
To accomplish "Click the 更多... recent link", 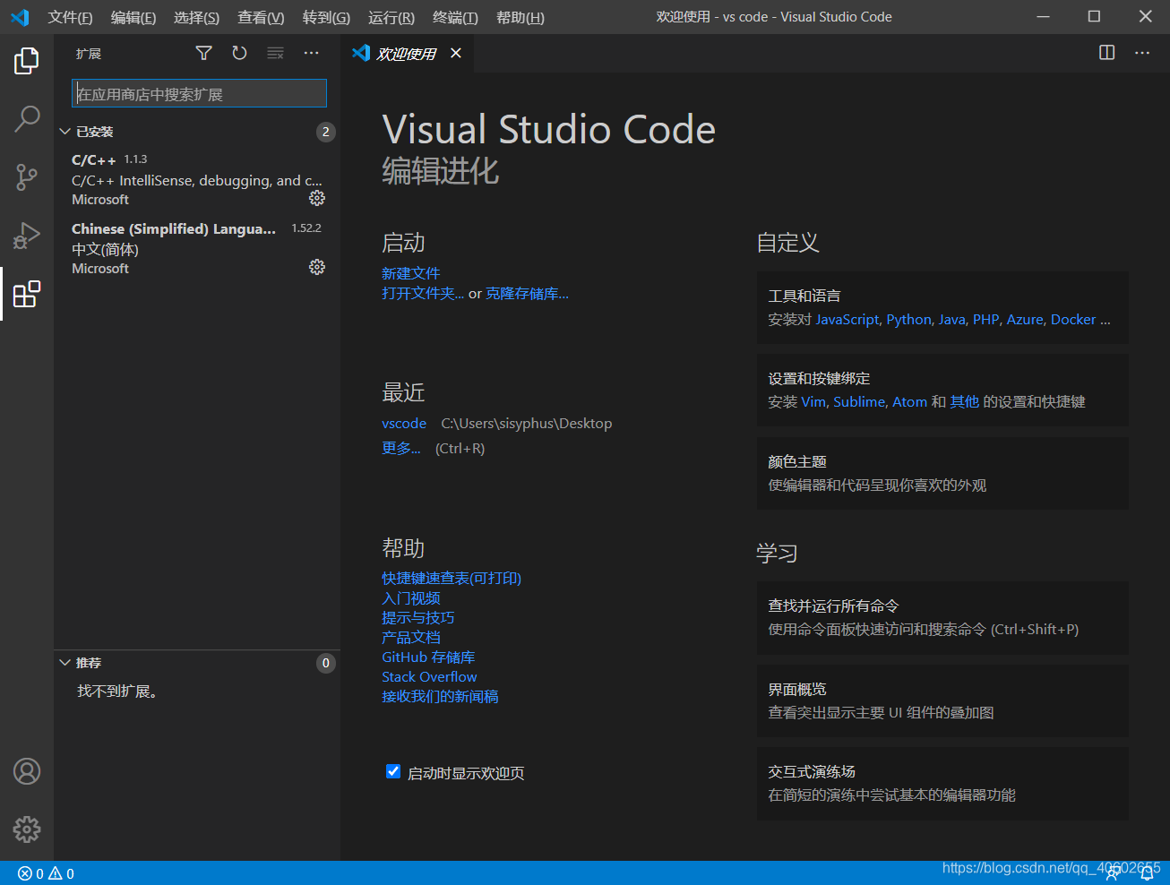I will tap(400, 448).
